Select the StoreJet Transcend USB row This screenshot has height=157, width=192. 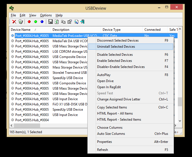(48, 72)
